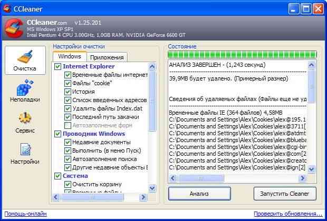This screenshot has height=221, width=327.
Task: Toggle Список введенных адресов checkbox
Action: click(x=68, y=100)
